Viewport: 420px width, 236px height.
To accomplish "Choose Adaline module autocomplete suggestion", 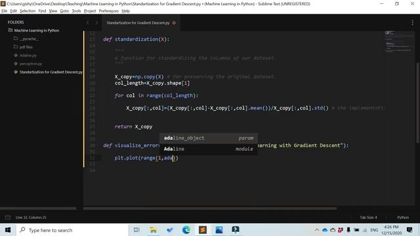I will pyautogui.click(x=209, y=149).
